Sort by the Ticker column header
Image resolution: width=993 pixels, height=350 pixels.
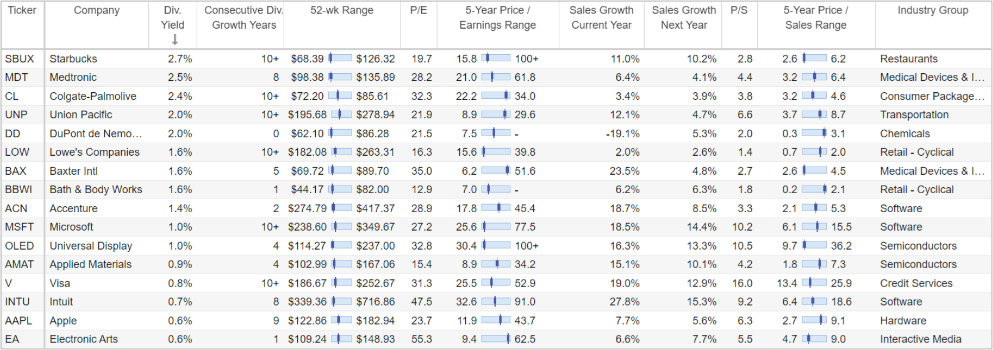(22, 10)
